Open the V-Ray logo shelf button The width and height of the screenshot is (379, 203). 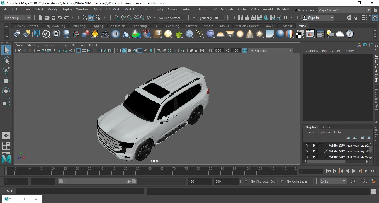46,34
